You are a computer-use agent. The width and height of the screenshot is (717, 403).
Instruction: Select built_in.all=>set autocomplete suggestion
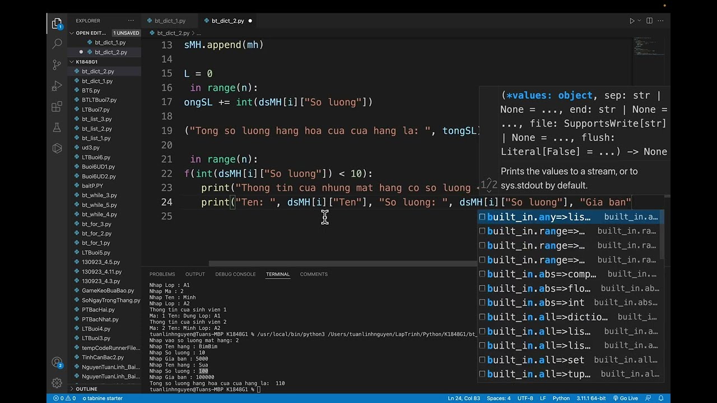(570, 360)
